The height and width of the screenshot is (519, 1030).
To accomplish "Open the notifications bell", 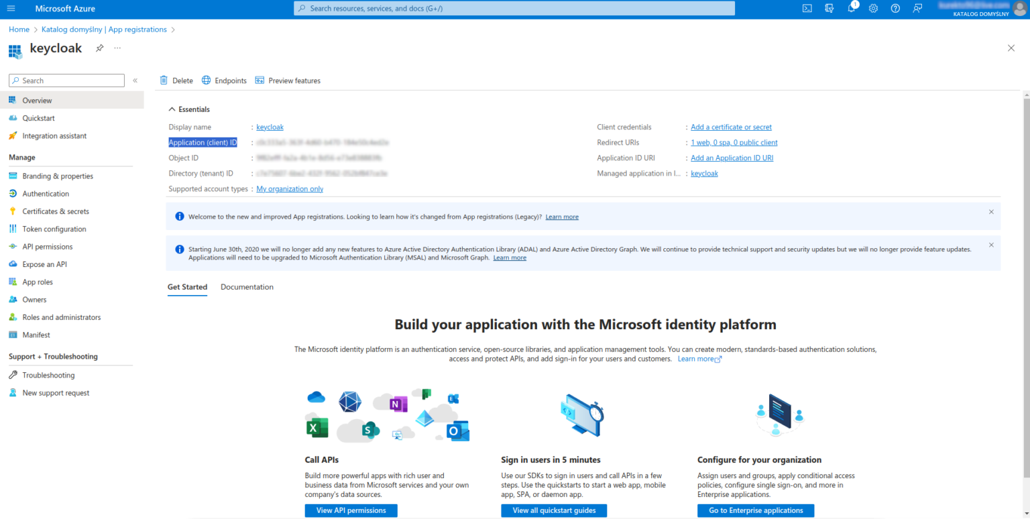I will [x=851, y=8].
